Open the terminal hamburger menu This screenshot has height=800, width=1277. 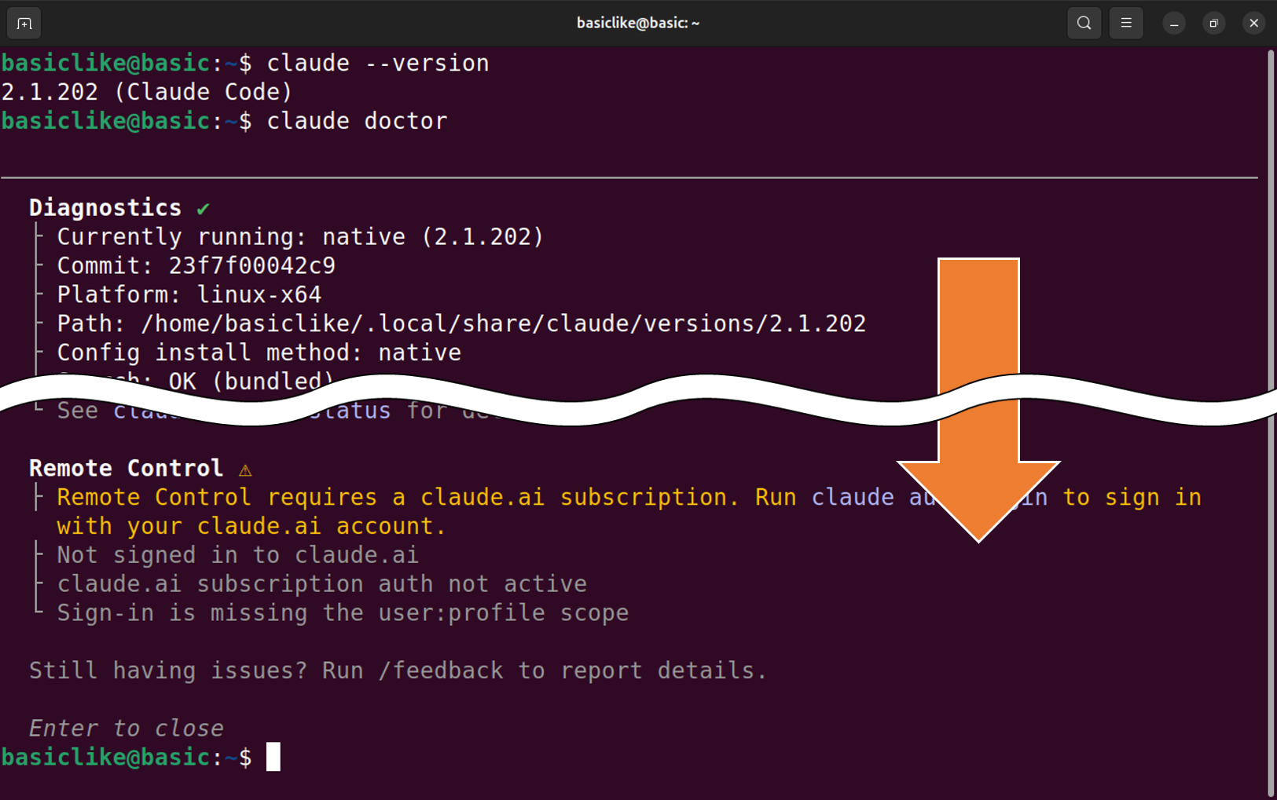[1126, 24]
